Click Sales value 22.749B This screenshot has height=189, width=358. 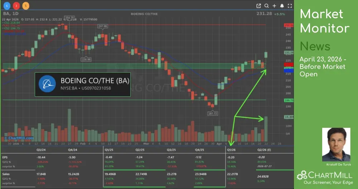click(141, 174)
